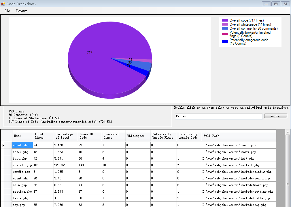Click the Overall code purple legend swatch
The width and height of the screenshot is (291, 207).
coord(225,20)
